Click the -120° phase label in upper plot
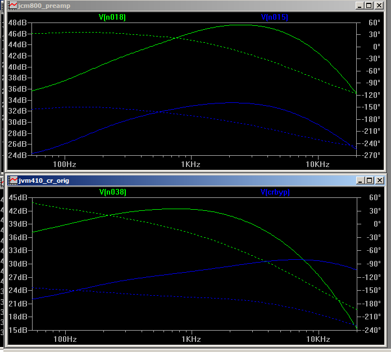391x352 pixels. [x=371, y=95]
